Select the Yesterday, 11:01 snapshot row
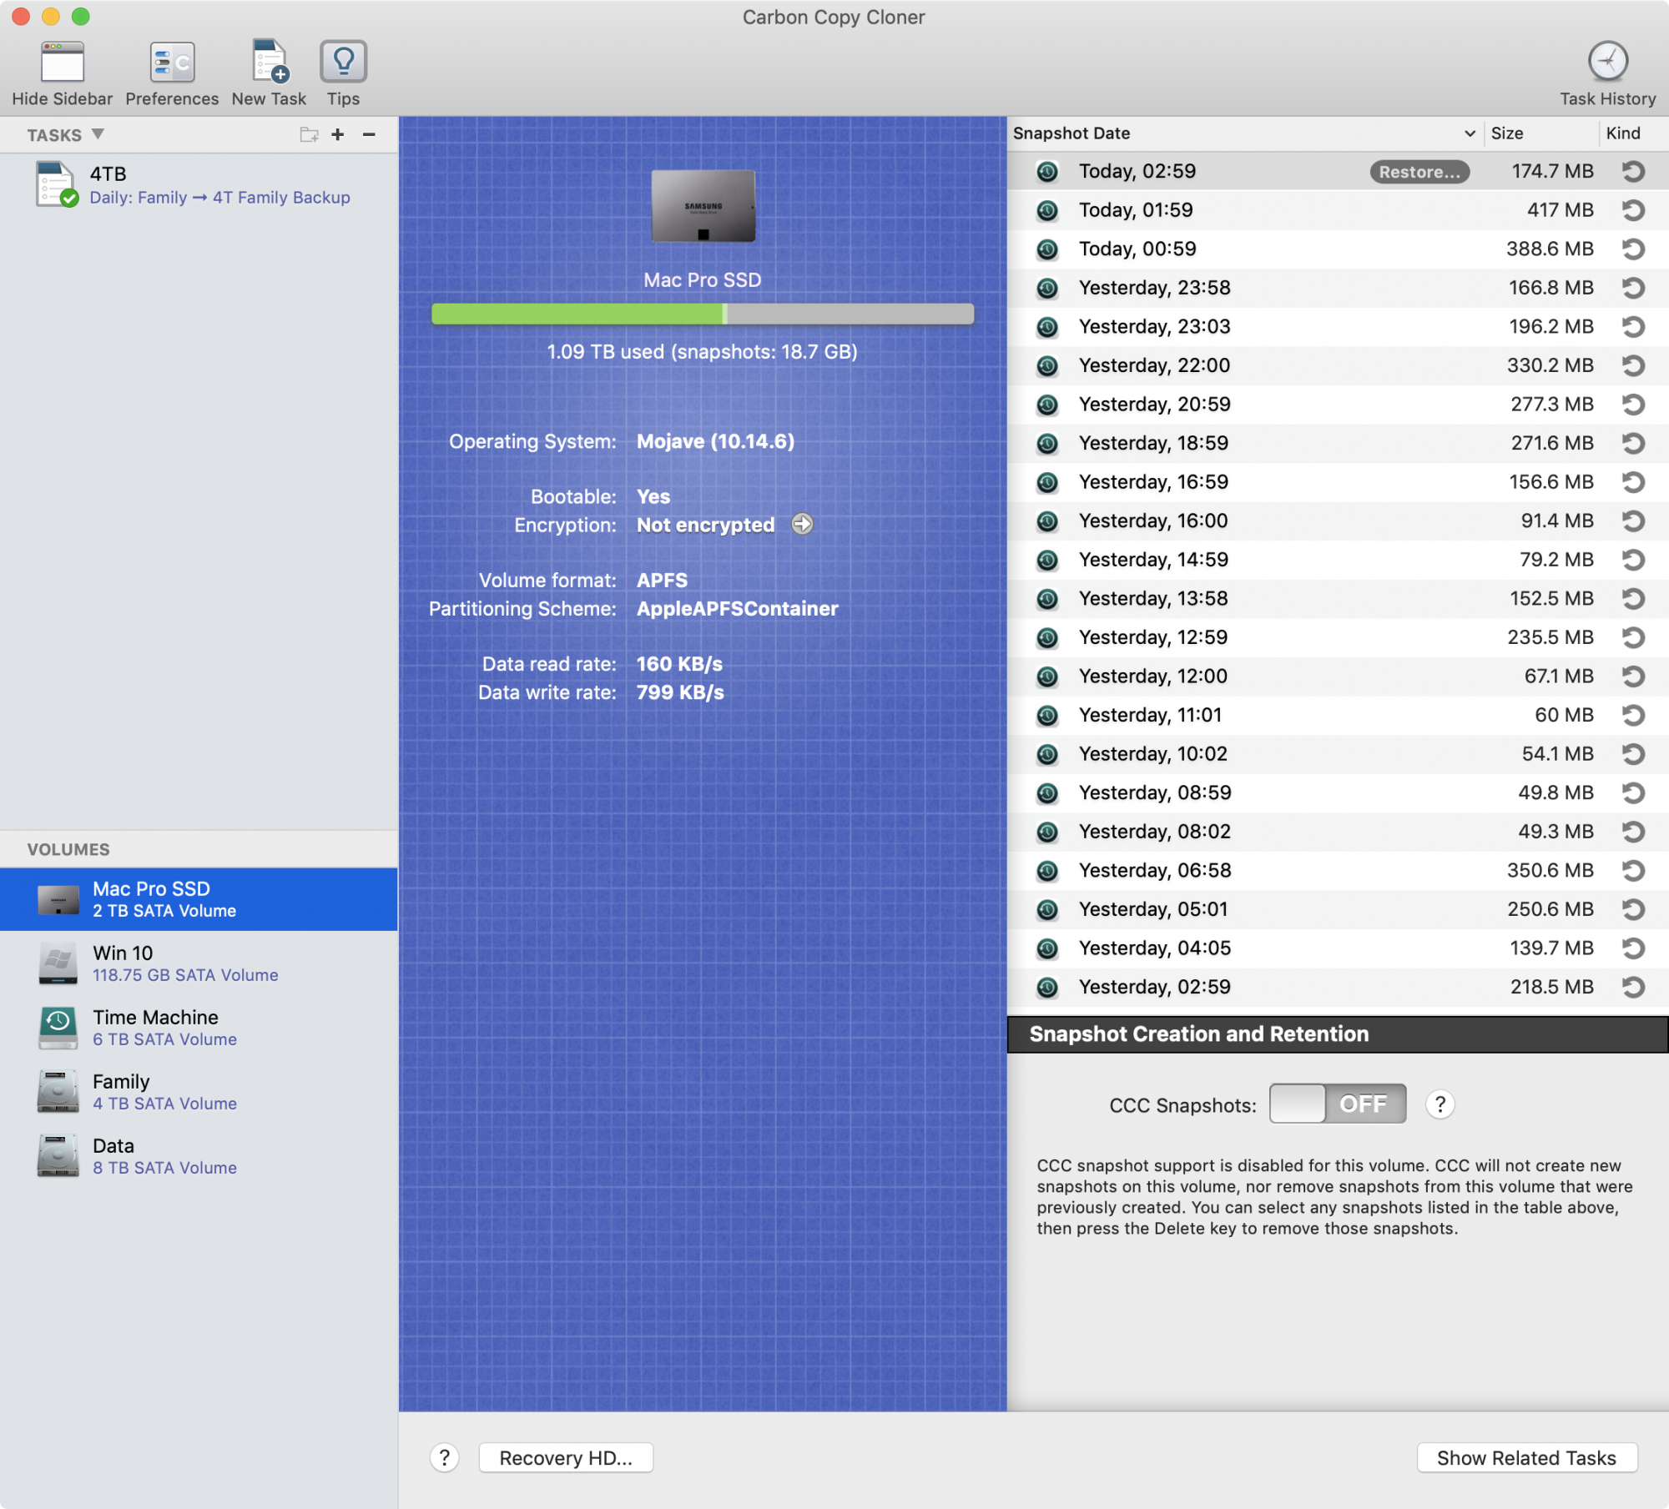This screenshot has width=1669, height=1509. pos(1338,715)
